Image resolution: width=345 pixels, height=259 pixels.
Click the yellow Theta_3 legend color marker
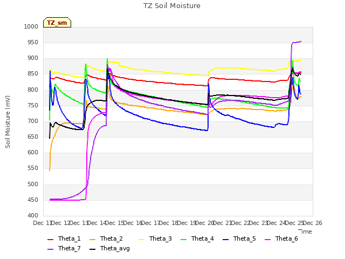[x=141, y=240]
